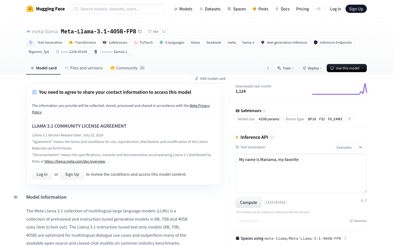Screen dimensions: 393x246
Task: Open Docs in navigation
Action: 282,9
